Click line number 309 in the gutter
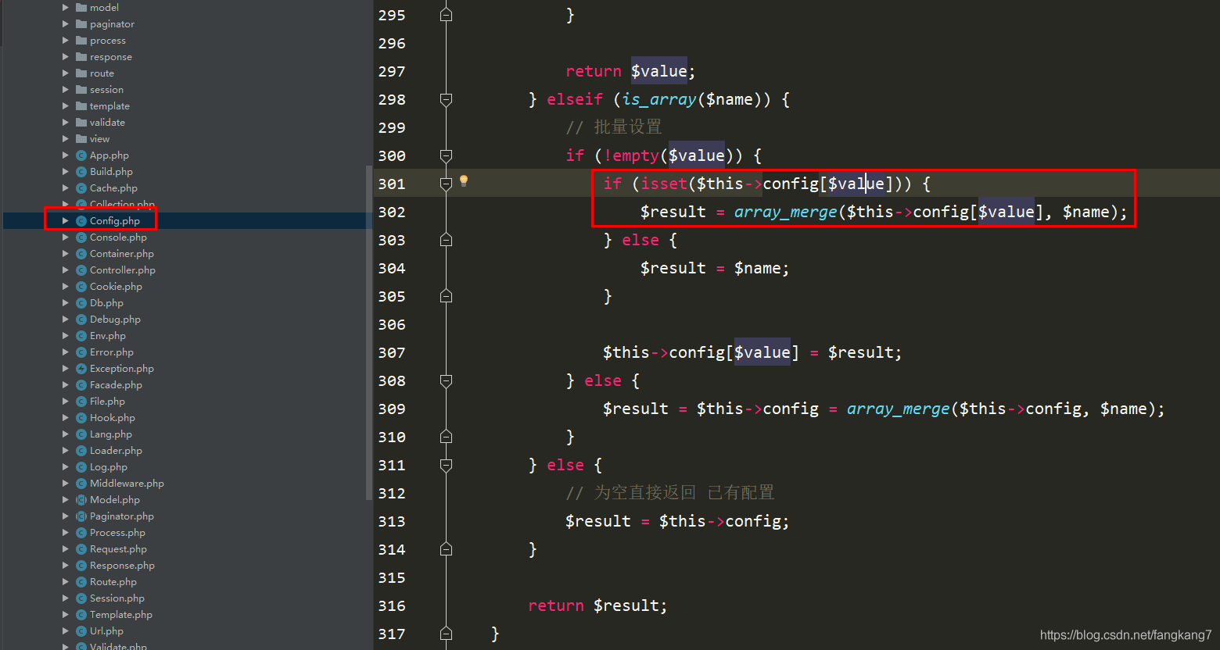 (392, 409)
